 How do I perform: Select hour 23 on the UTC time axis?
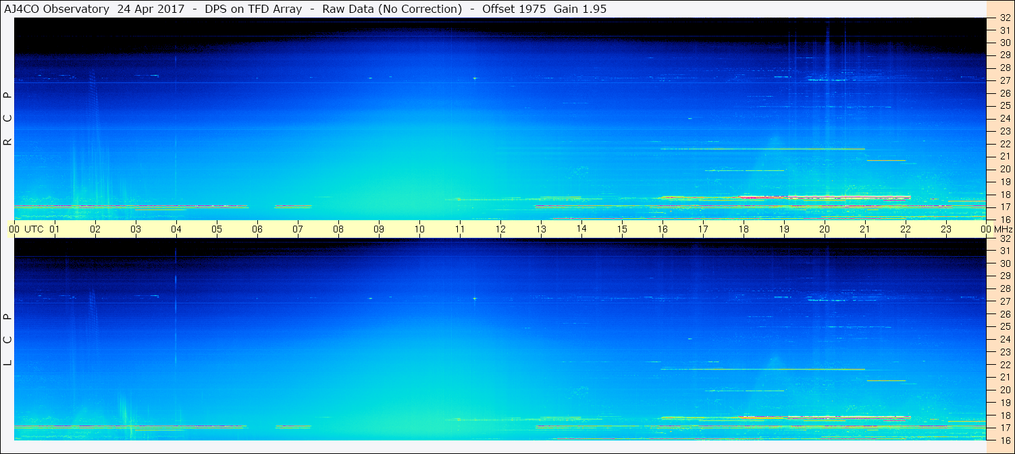pos(946,229)
